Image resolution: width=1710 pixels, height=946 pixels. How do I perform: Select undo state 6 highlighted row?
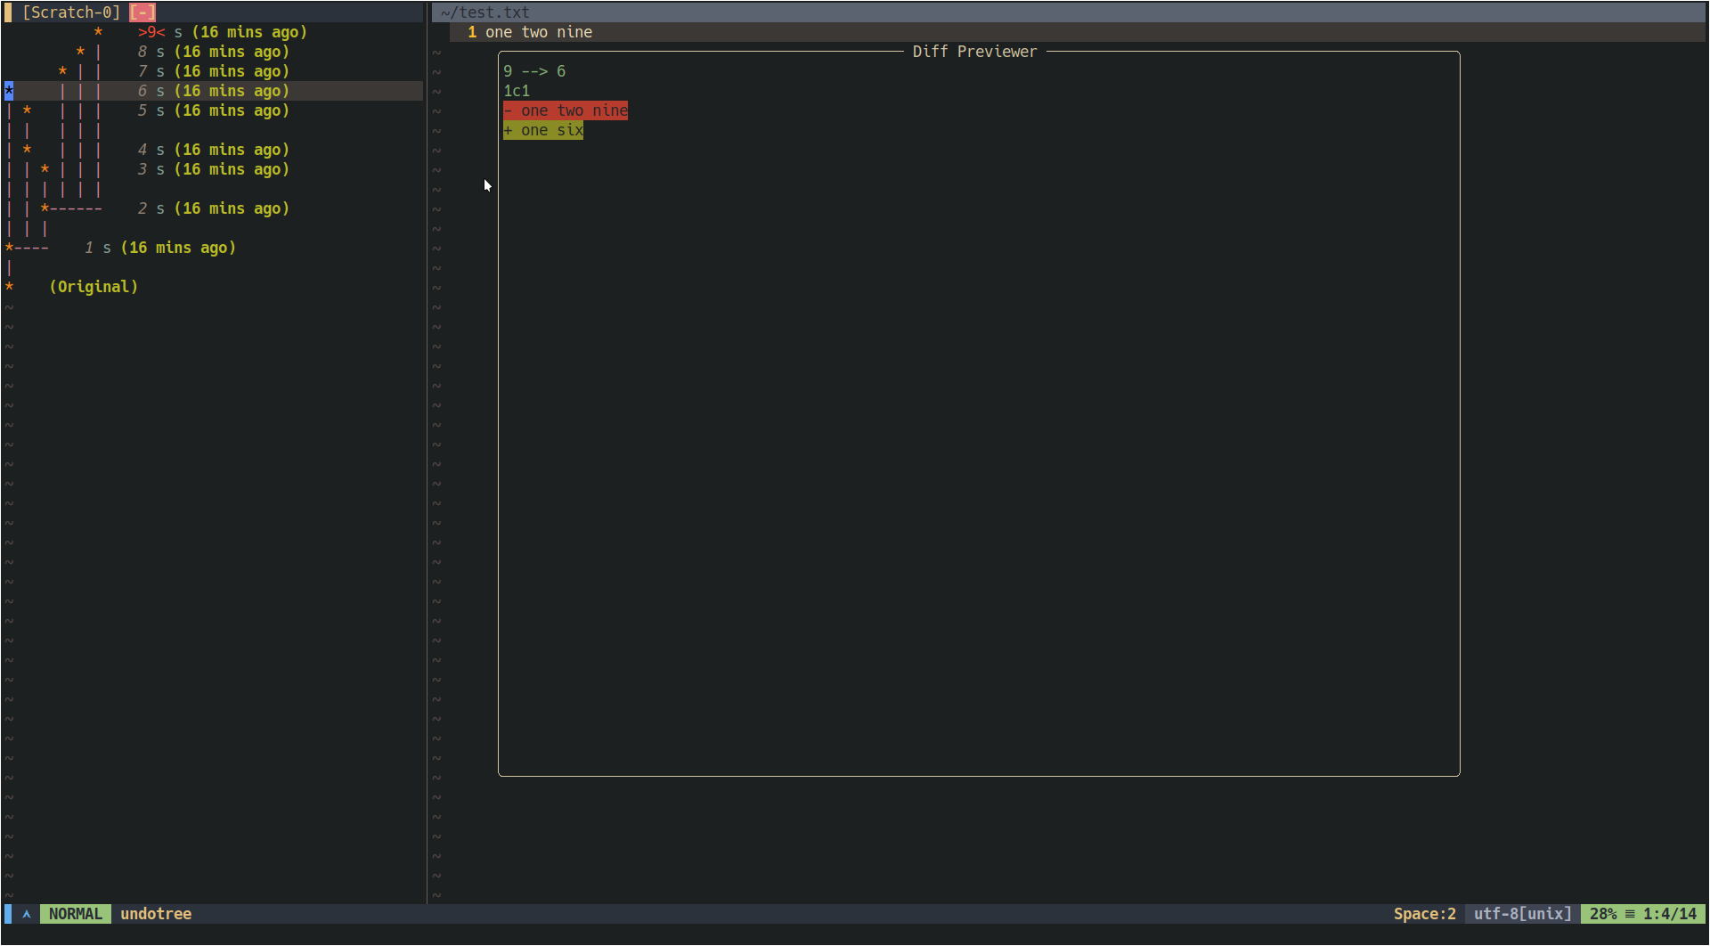[x=214, y=91]
